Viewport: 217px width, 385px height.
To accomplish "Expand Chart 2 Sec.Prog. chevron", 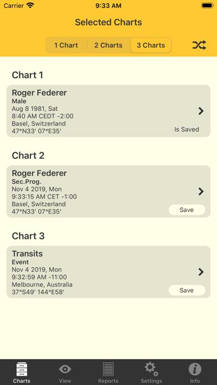I will 201,191.
